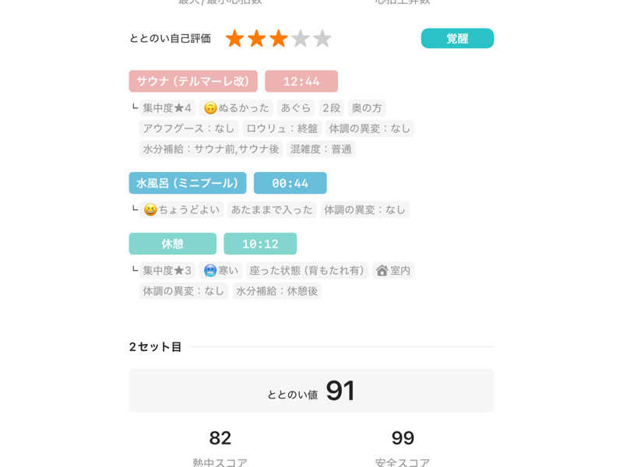Click the upside-down face emoji beside ぬるかった

[210, 108]
